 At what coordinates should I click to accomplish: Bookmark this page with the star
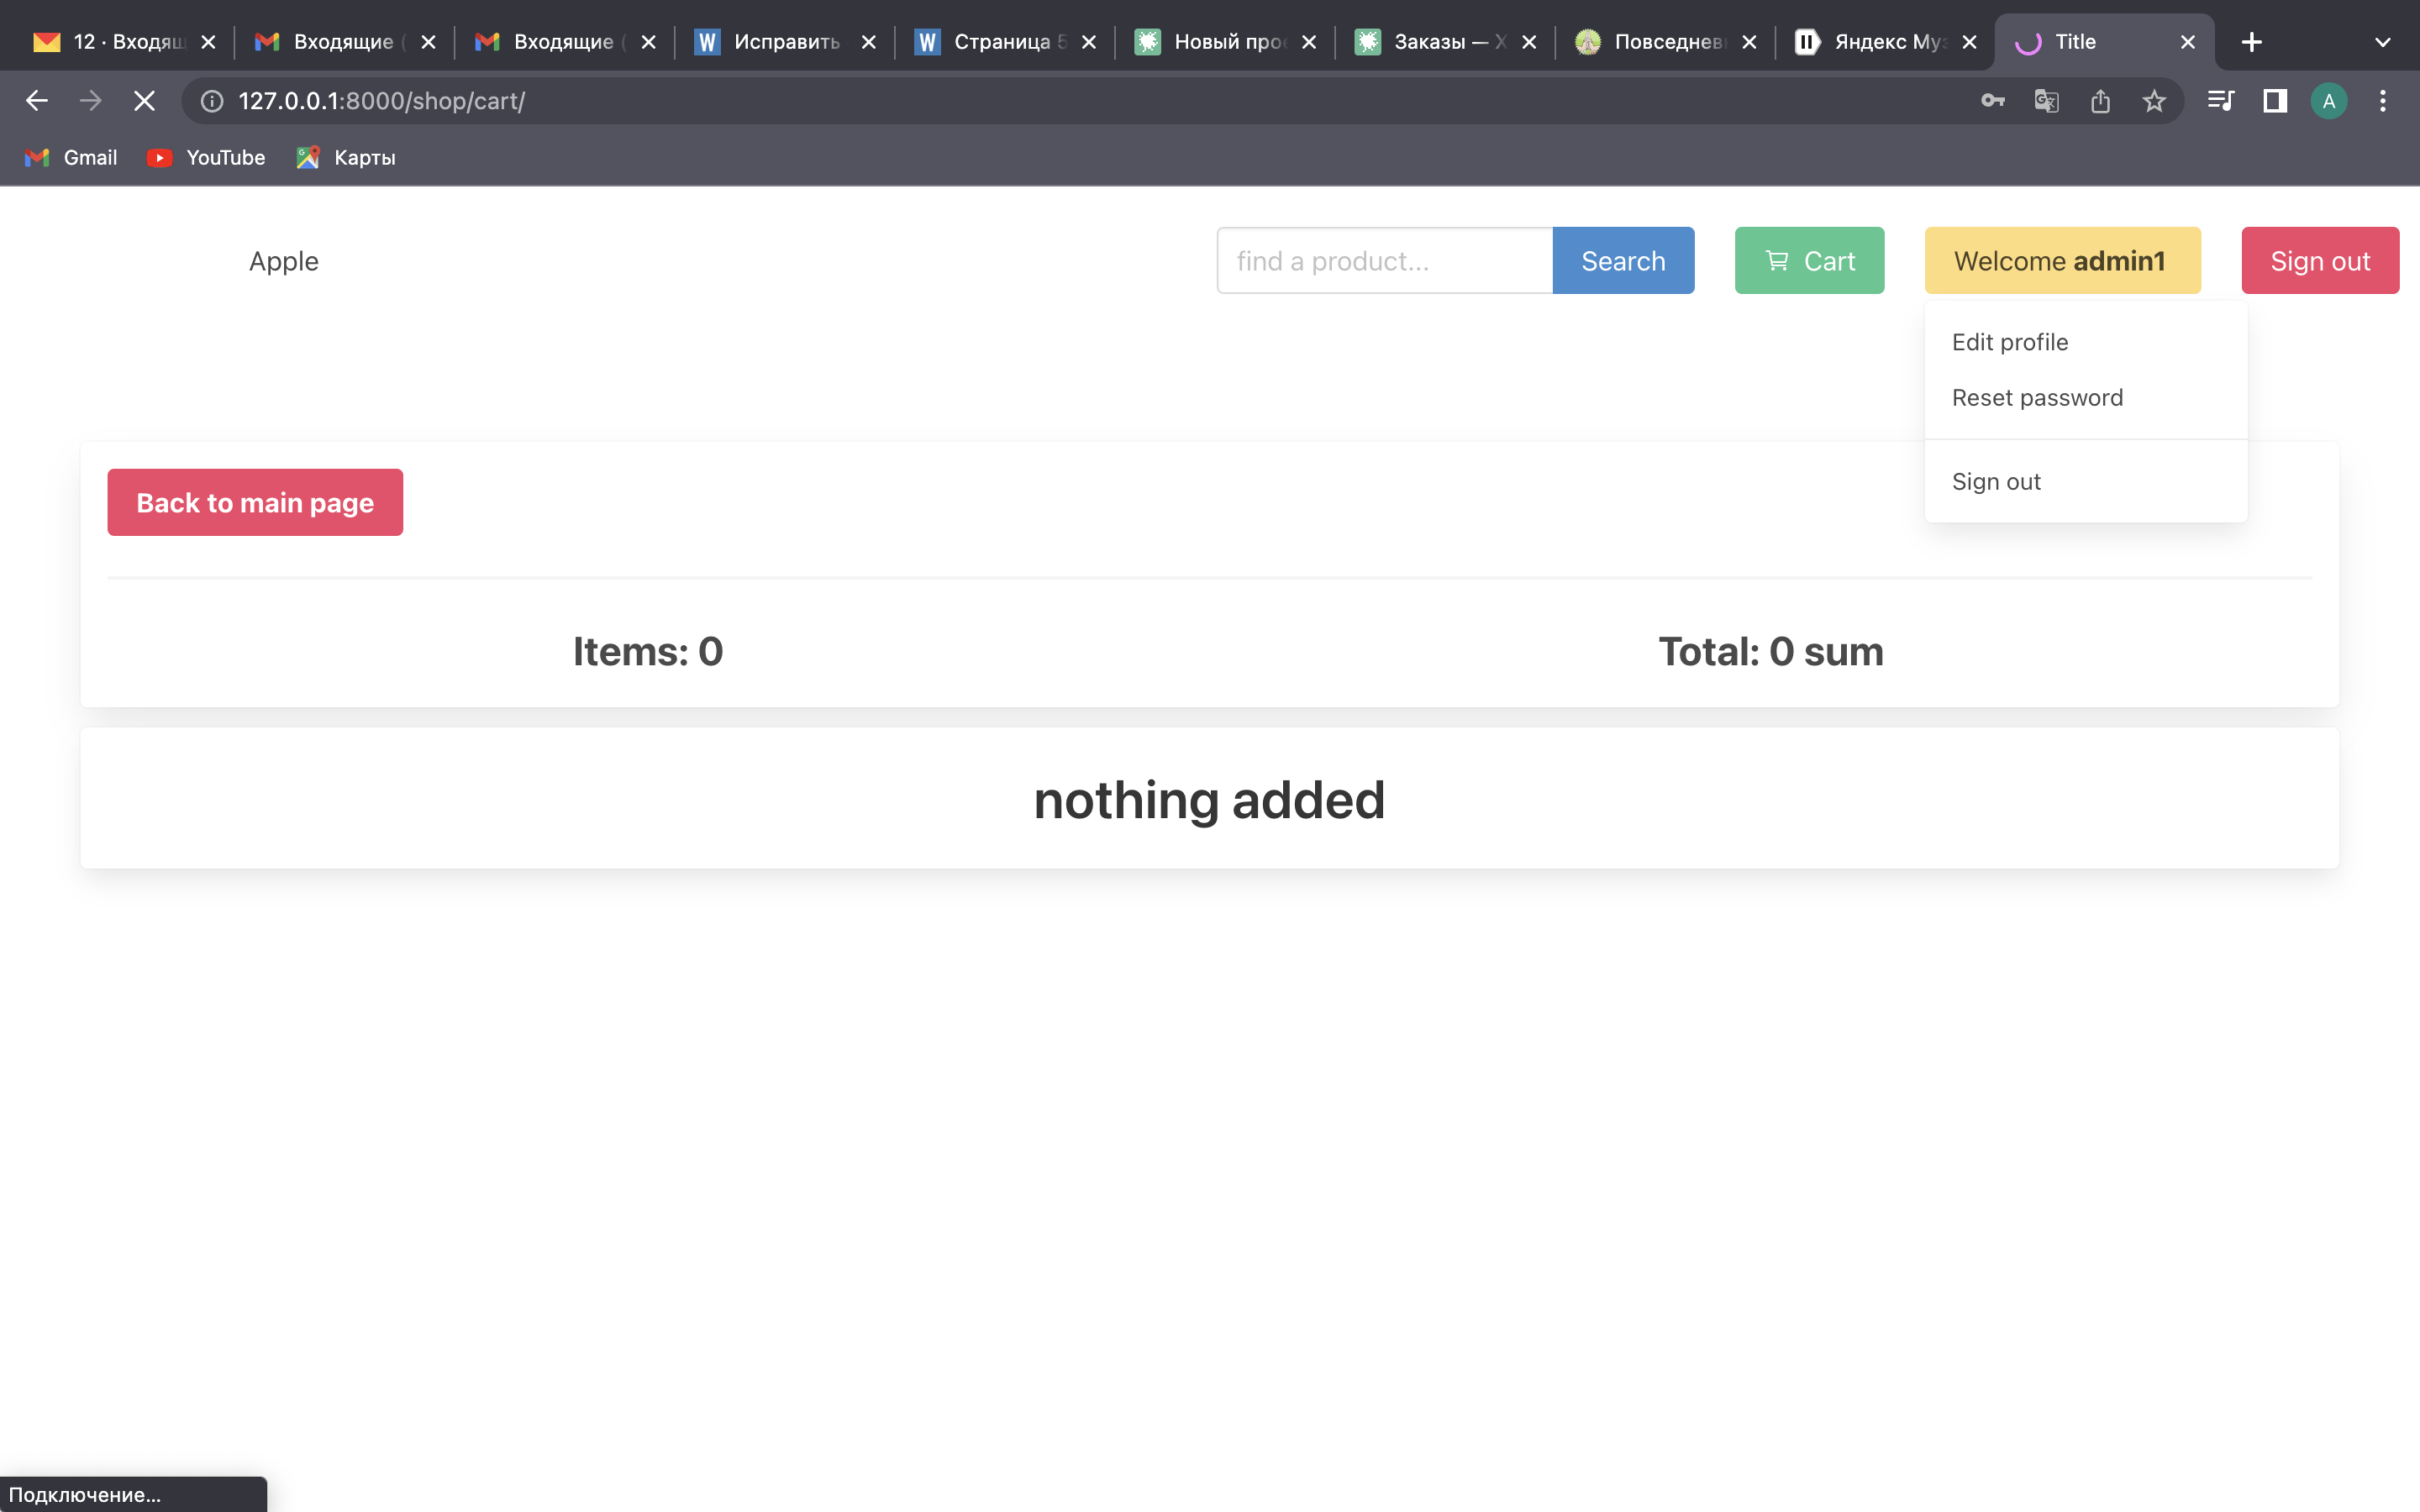[2154, 101]
